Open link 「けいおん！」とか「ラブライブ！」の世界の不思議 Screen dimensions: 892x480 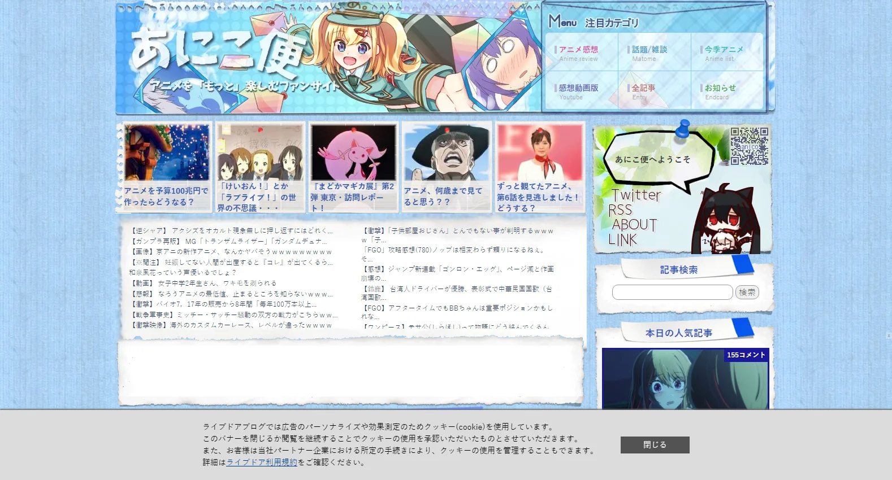257,197
